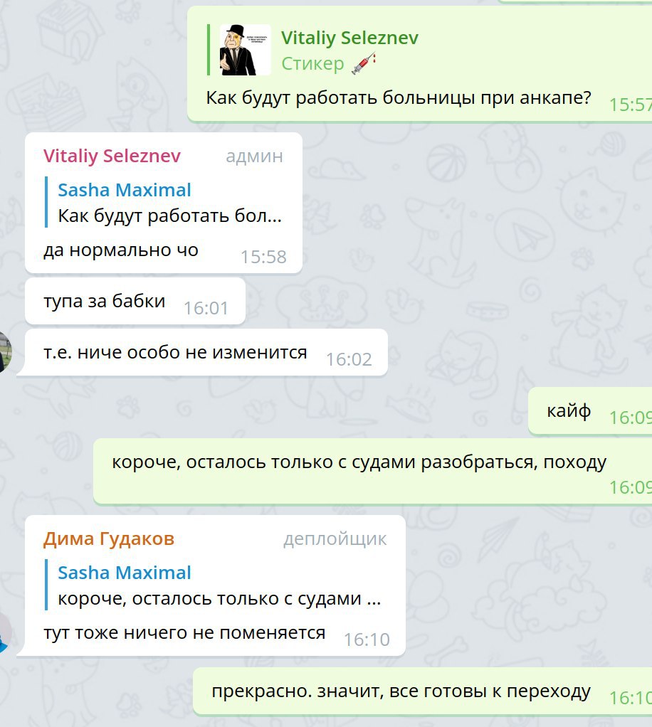Screen dimensions: 652x727
Task: Click the syringe emoji next to Стикер
Action: click(x=364, y=63)
